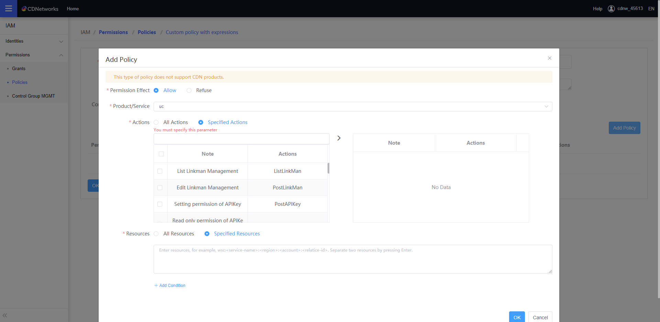Choose the All Actions radio option
660x322 pixels.
[156, 122]
